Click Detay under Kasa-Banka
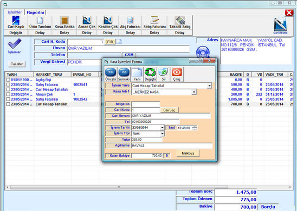The width and height of the screenshot is (297, 211). click(64, 32)
